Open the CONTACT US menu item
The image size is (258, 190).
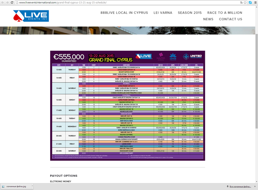pyautogui.click(x=230, y=19)
